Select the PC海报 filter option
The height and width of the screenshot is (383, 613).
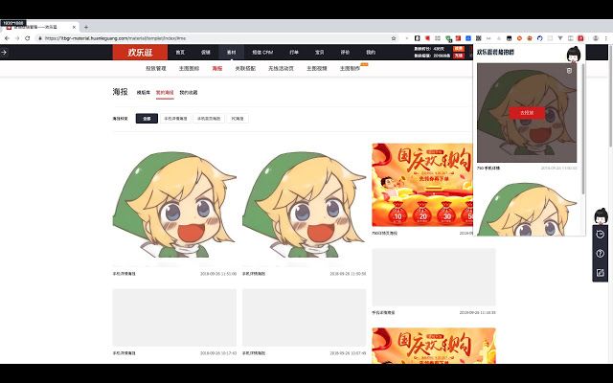pos(238,118)
